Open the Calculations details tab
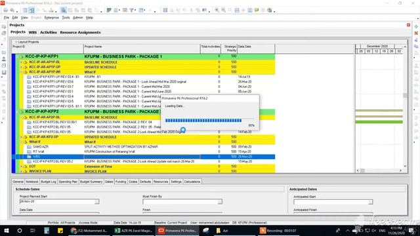This screenshot has width=420, height=236. 192,182
